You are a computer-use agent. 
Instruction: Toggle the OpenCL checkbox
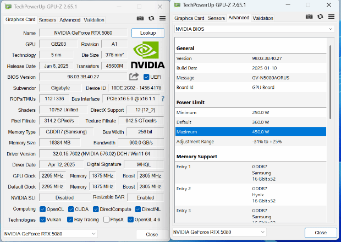42,209
